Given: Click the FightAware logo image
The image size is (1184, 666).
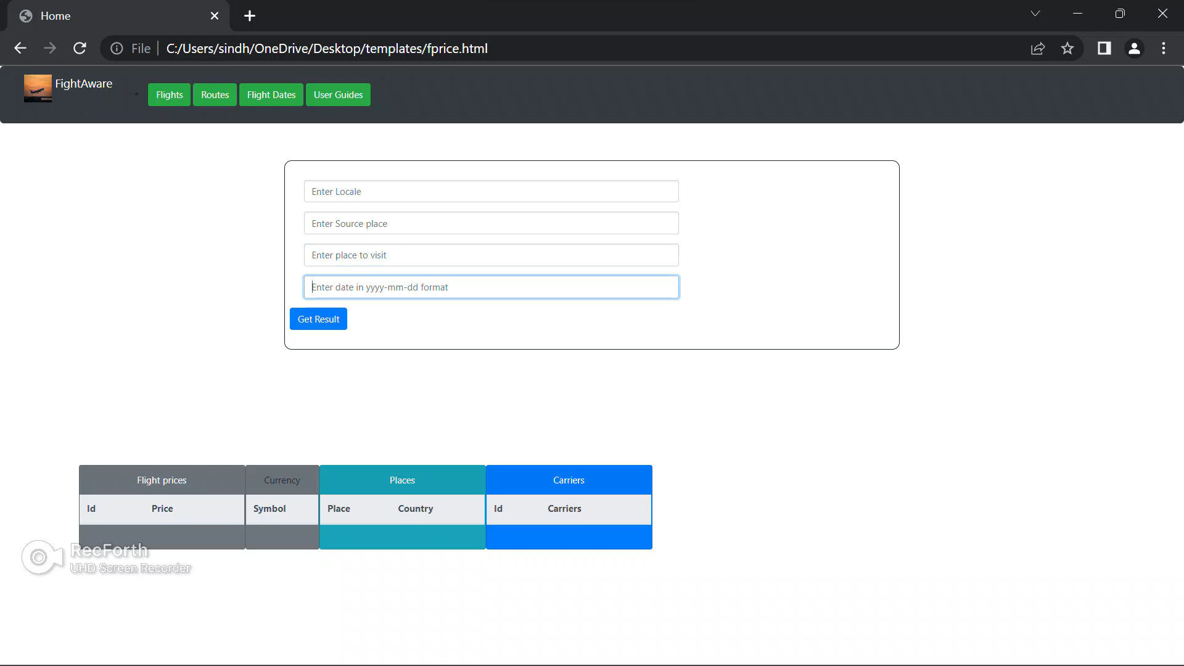Looking at the screenshot, I should pyautogui.click(x=37, y=88).
